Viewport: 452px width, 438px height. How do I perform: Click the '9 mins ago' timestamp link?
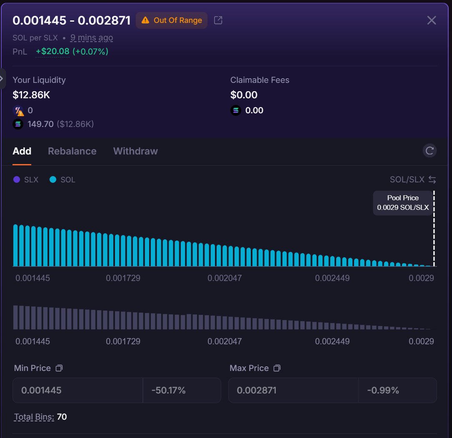pyautogui.click(x=92, y=38)
